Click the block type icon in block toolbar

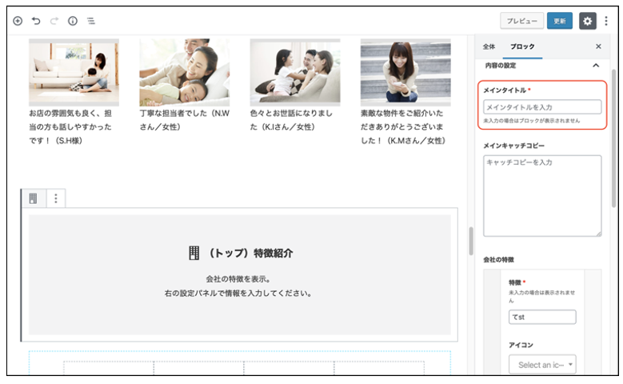point(34,198)
